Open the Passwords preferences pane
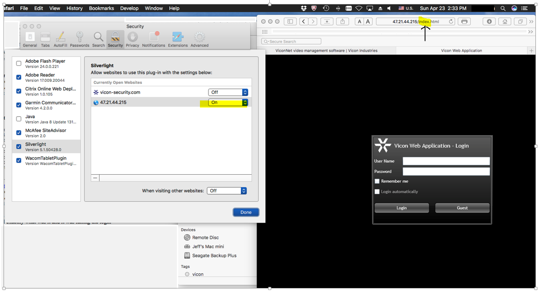Image resolution: width=539 pixels, height=292 pixels. (x=80, y=39)
